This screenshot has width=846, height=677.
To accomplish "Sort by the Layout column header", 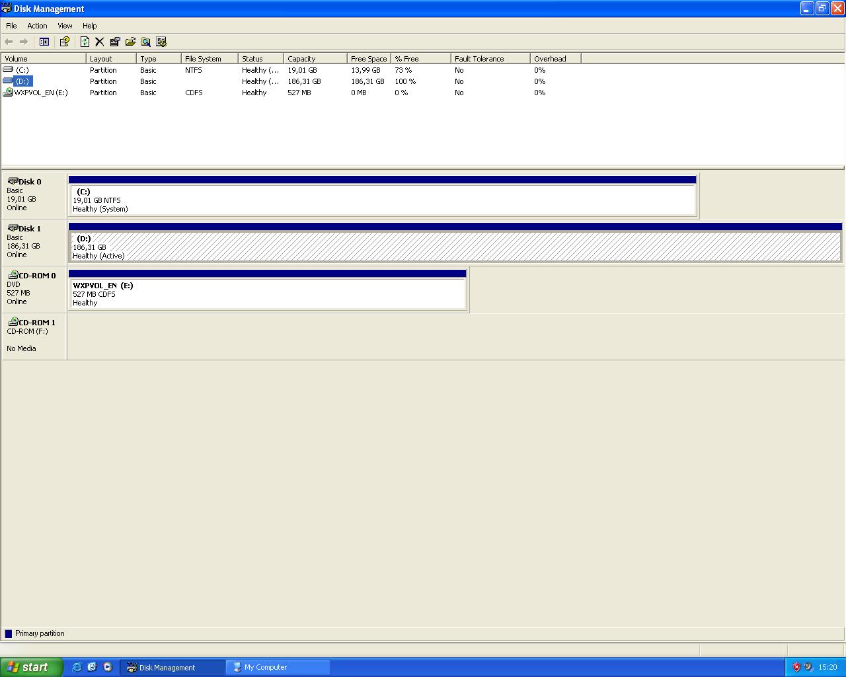I will 111,59.
